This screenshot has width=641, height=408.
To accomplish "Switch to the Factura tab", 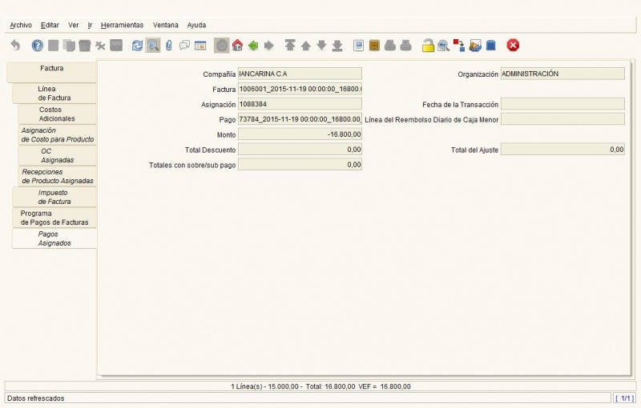I will [51, 72].
